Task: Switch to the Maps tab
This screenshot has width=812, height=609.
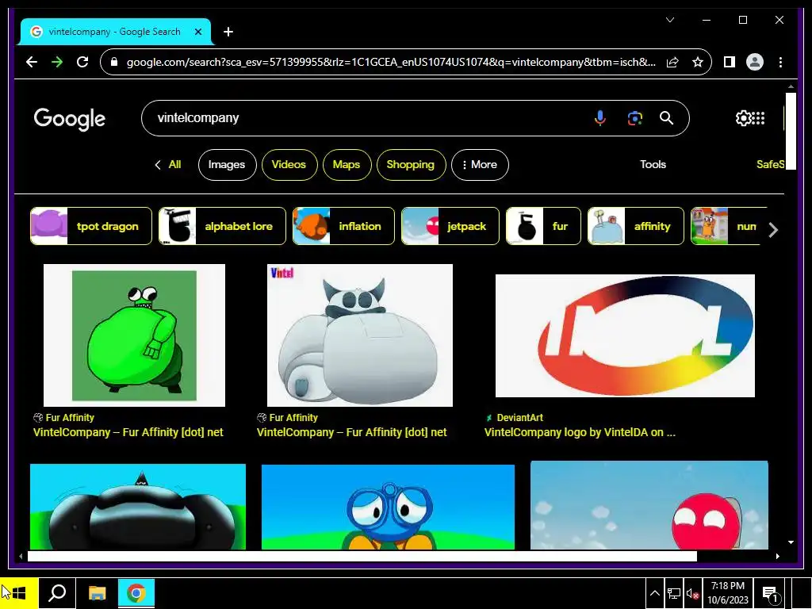Action: 347,165
